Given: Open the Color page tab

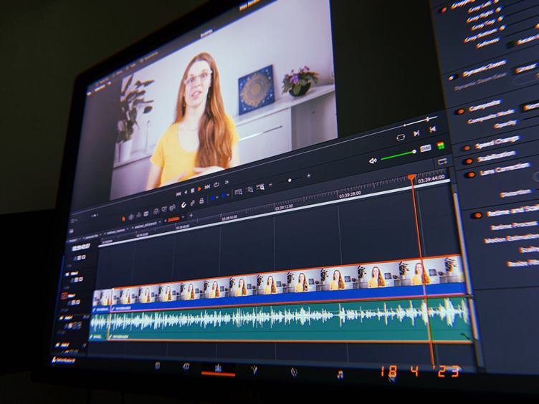Looking at the screenshot, I should coord(294,372).
